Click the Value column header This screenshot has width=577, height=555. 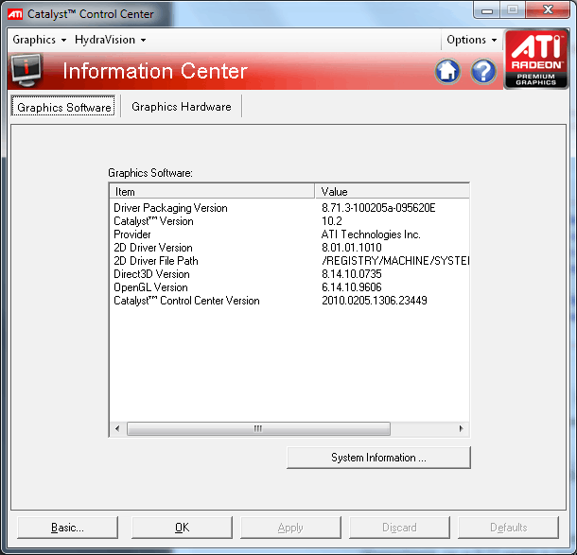pyautogui.click(x=393, y=191)
